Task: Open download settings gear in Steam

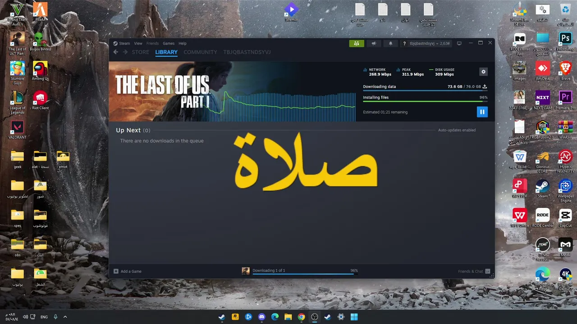Action: click(483, 72)
